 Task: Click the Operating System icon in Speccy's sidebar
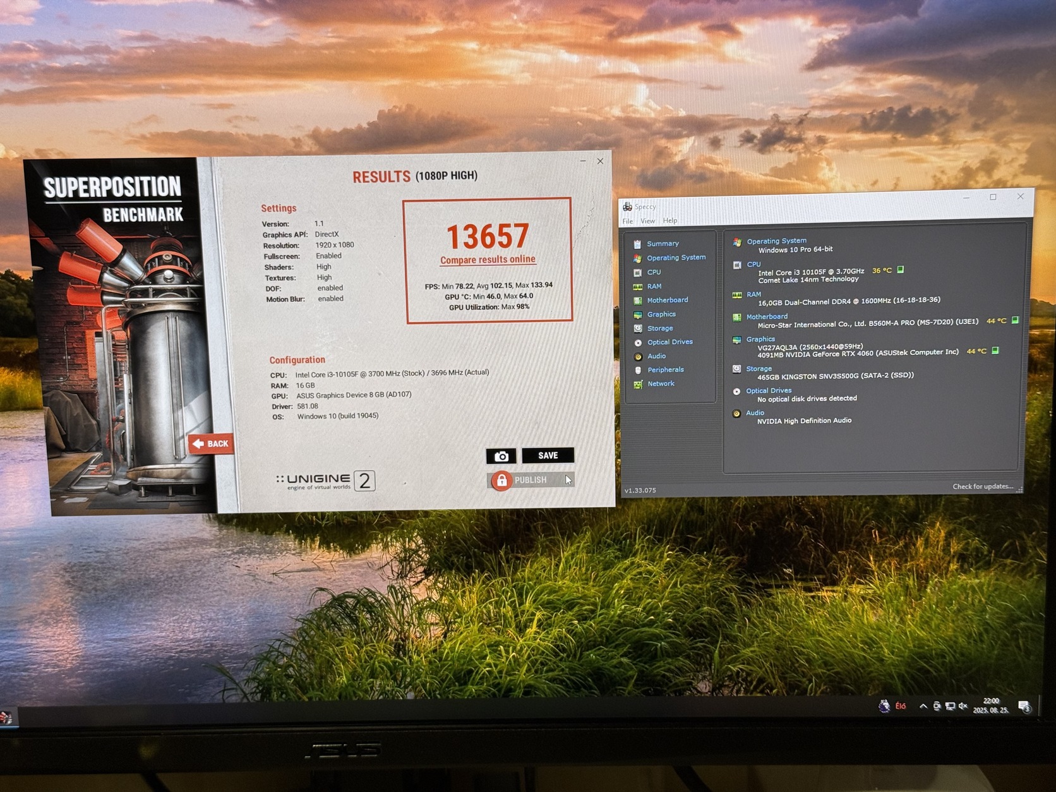point(637,258)
